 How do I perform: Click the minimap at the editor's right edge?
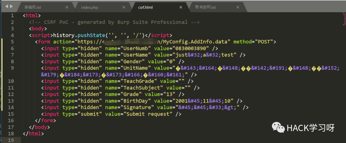(x=344, y=19)
